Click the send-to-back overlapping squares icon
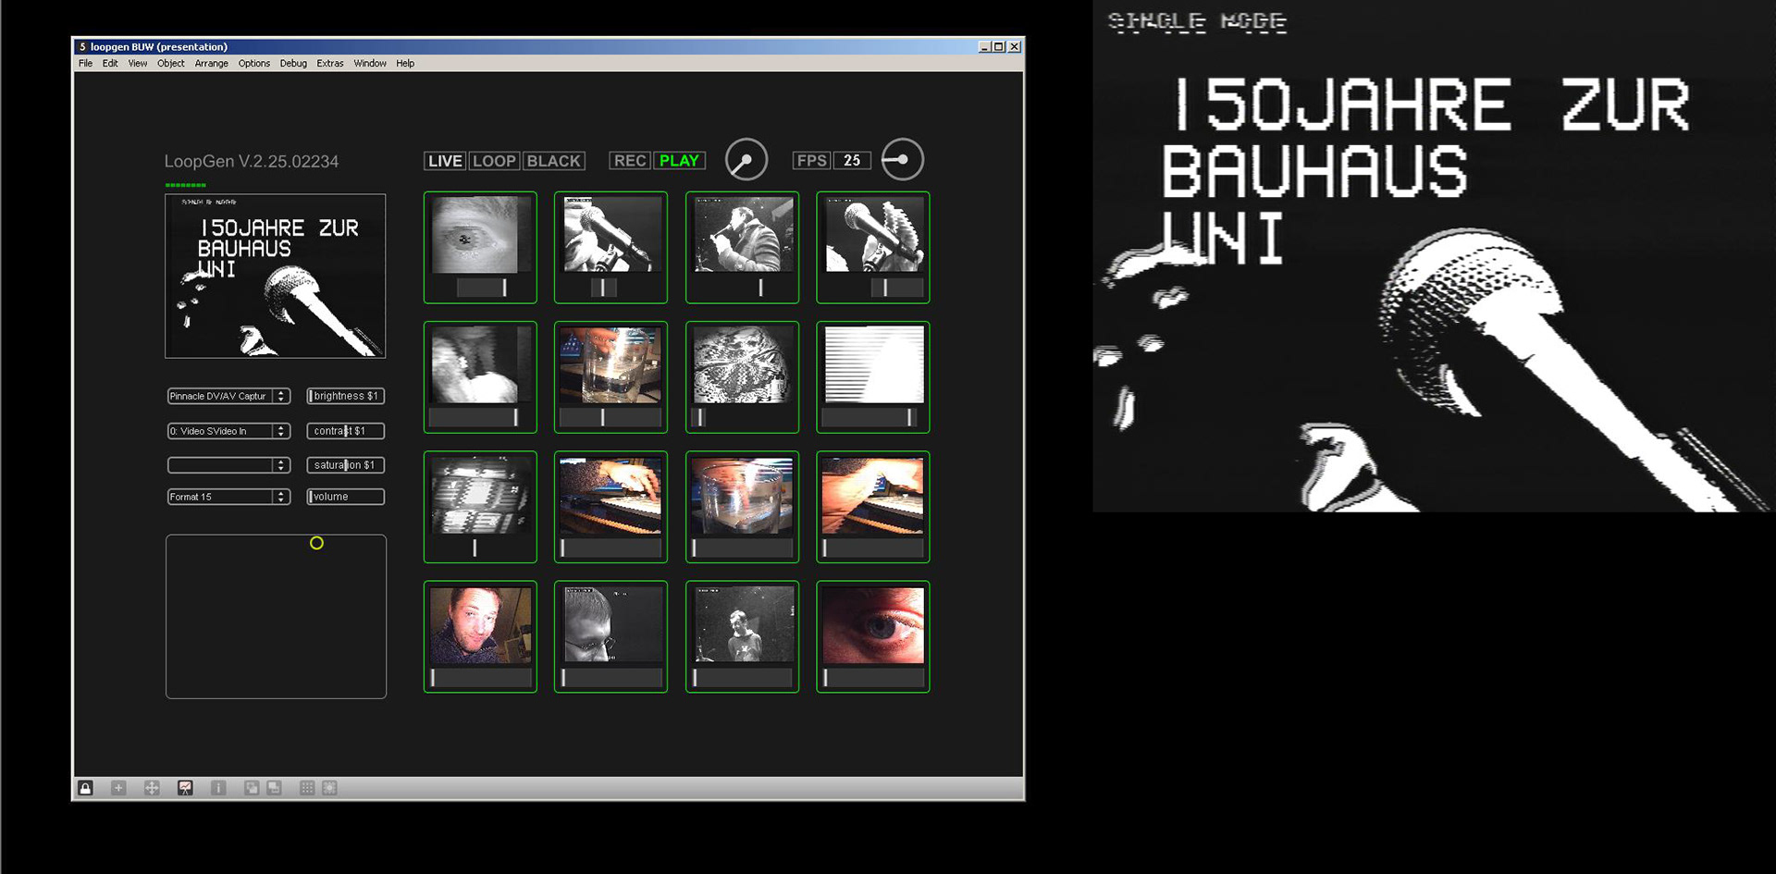Screen dimensions: 1776x874 coord(274,788)
